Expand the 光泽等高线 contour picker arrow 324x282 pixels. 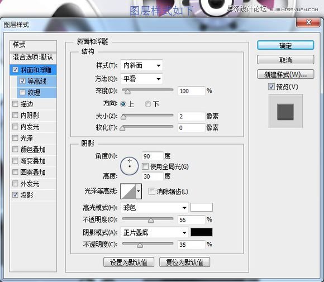(x=139, y=192)
